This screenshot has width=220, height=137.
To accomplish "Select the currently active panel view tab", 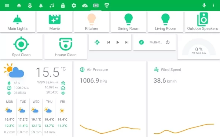I will click(x=96, y=5).
